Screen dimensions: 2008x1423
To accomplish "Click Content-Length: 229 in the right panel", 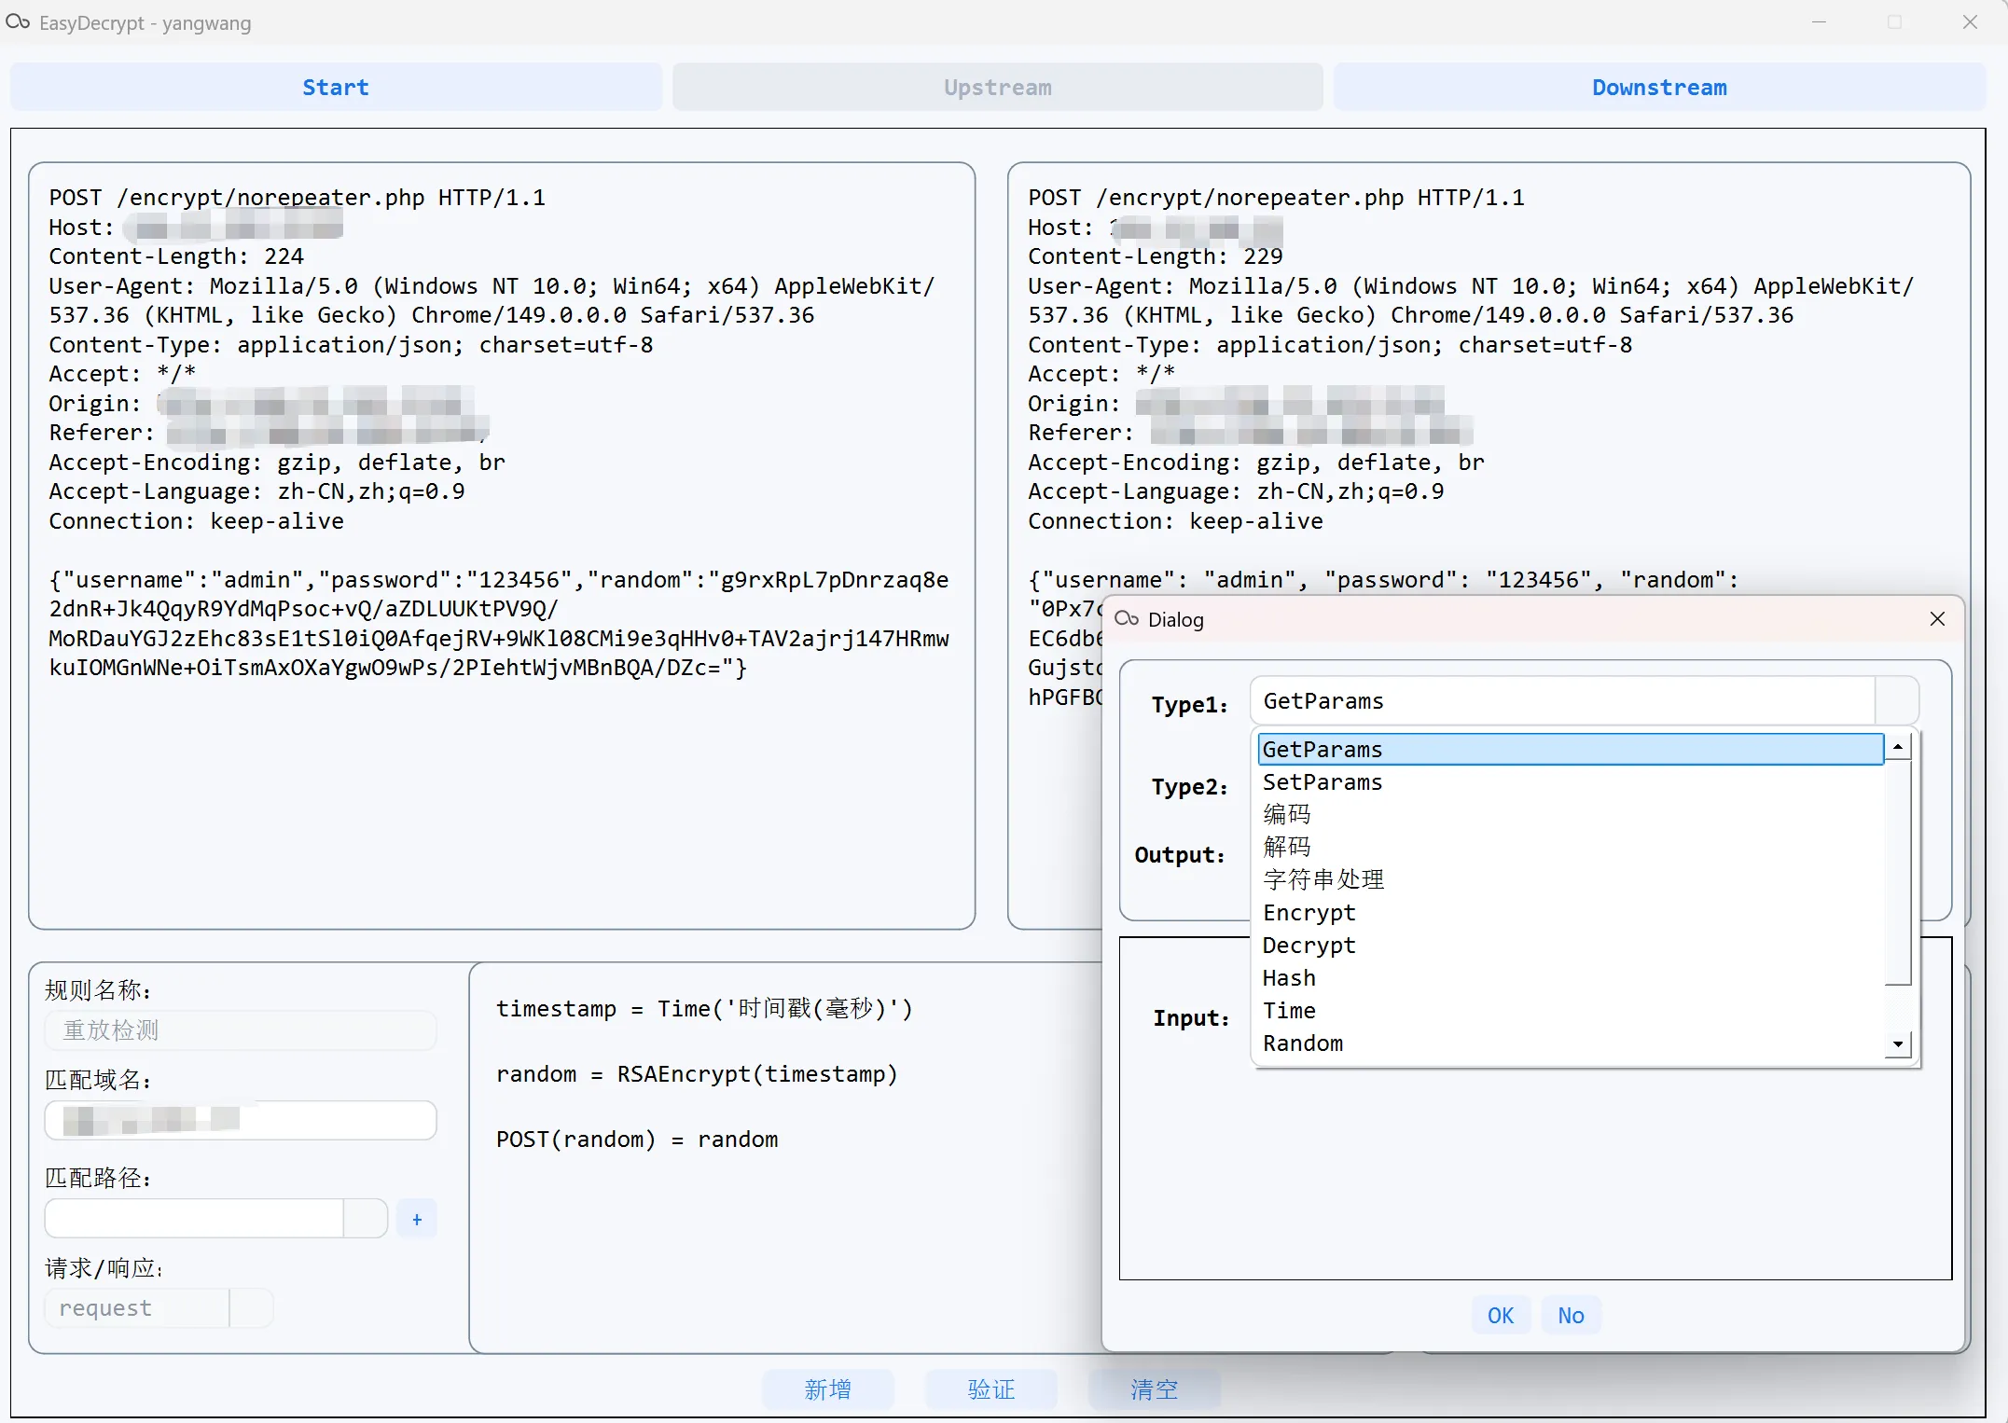I will [x=1156, y=256].
